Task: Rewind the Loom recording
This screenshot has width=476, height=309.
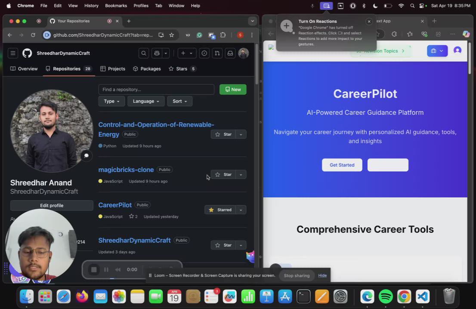Action: (x=118, y=269)
